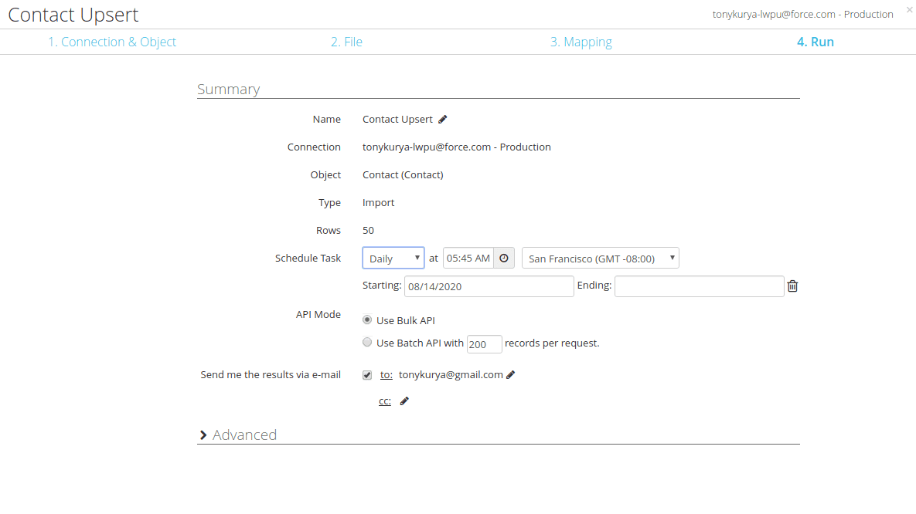
Task: Select Use Batch API option
Action: 367,342
